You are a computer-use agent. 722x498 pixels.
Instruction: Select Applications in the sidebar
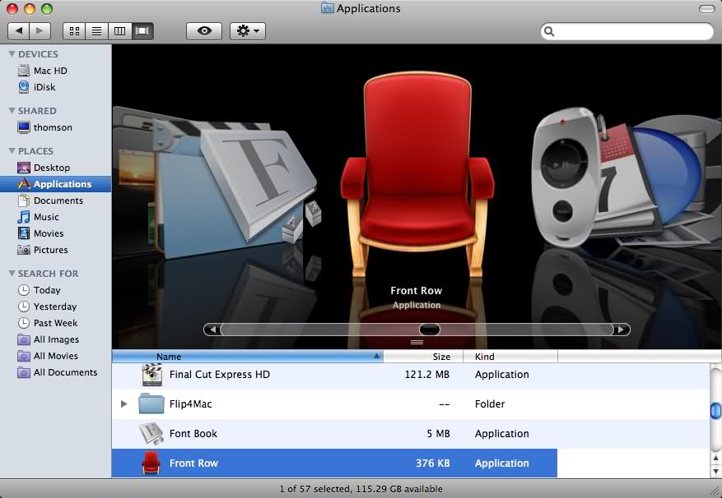click(x=55, y=184)
